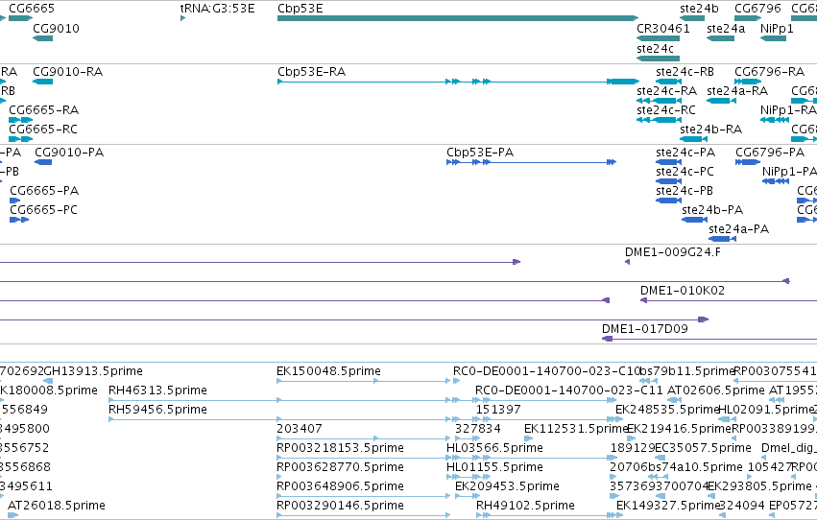
Task: Select the ste24a-PA protein label
Action: pos(739,229)
